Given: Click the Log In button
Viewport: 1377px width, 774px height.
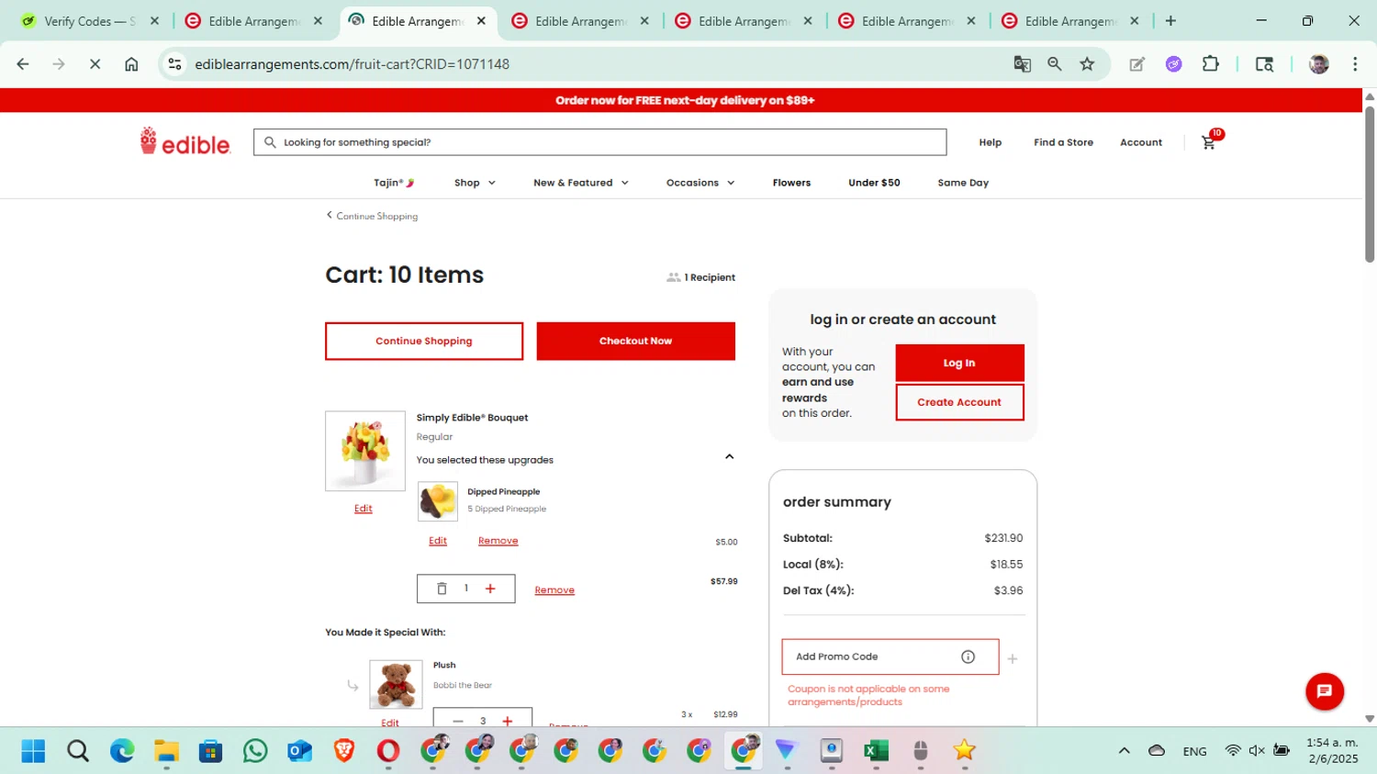Looking at the screenshot, I should pos(959,363).
